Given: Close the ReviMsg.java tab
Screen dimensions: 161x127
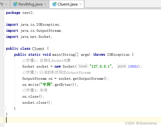Looking at the screenshot, I should (x=45, y=4).
